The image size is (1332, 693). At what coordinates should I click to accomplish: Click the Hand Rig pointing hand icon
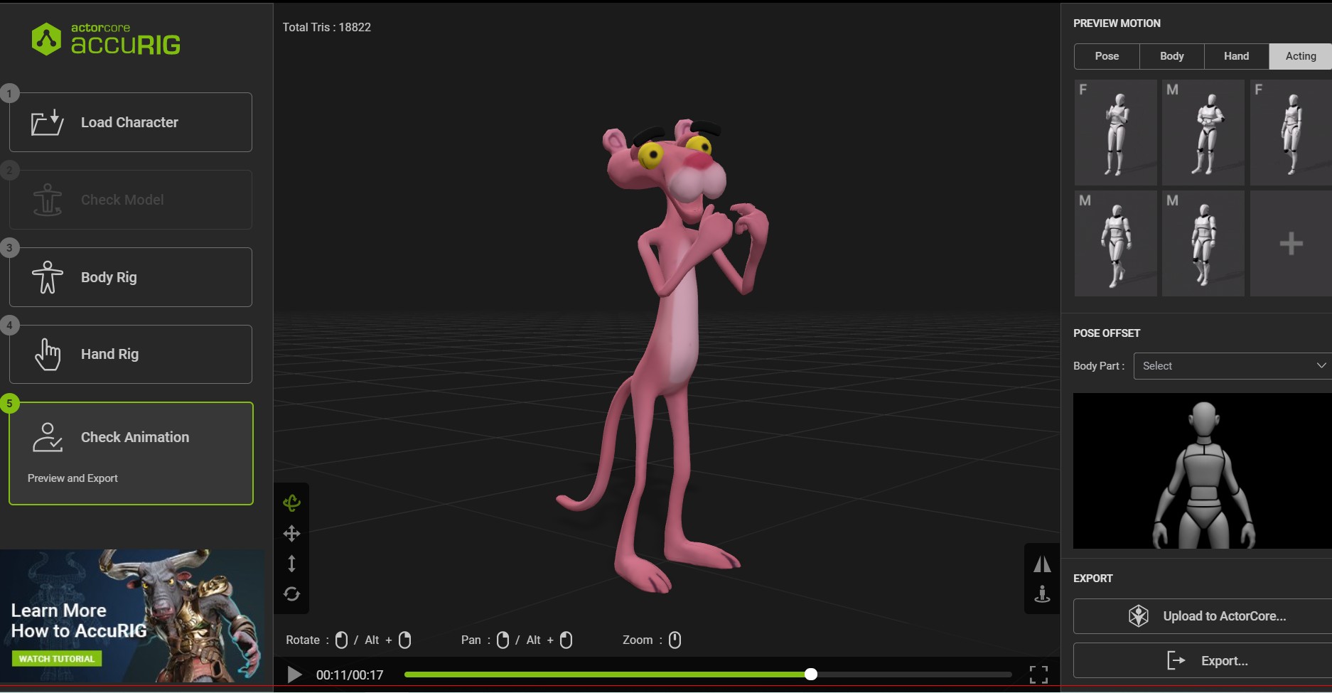(x=48, y=354)
